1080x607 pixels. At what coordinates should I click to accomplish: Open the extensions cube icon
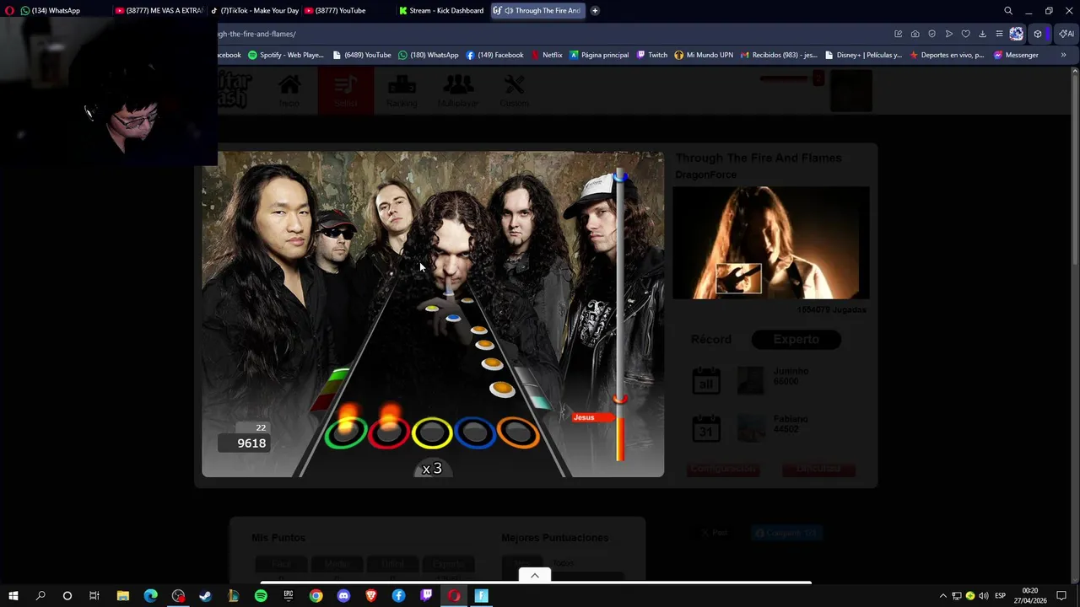pos(1038,34)
